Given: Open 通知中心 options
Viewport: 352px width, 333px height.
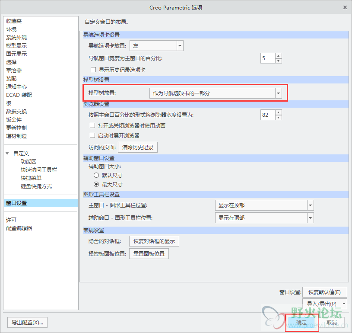Looking at the screenshot, I should (16, 87).
